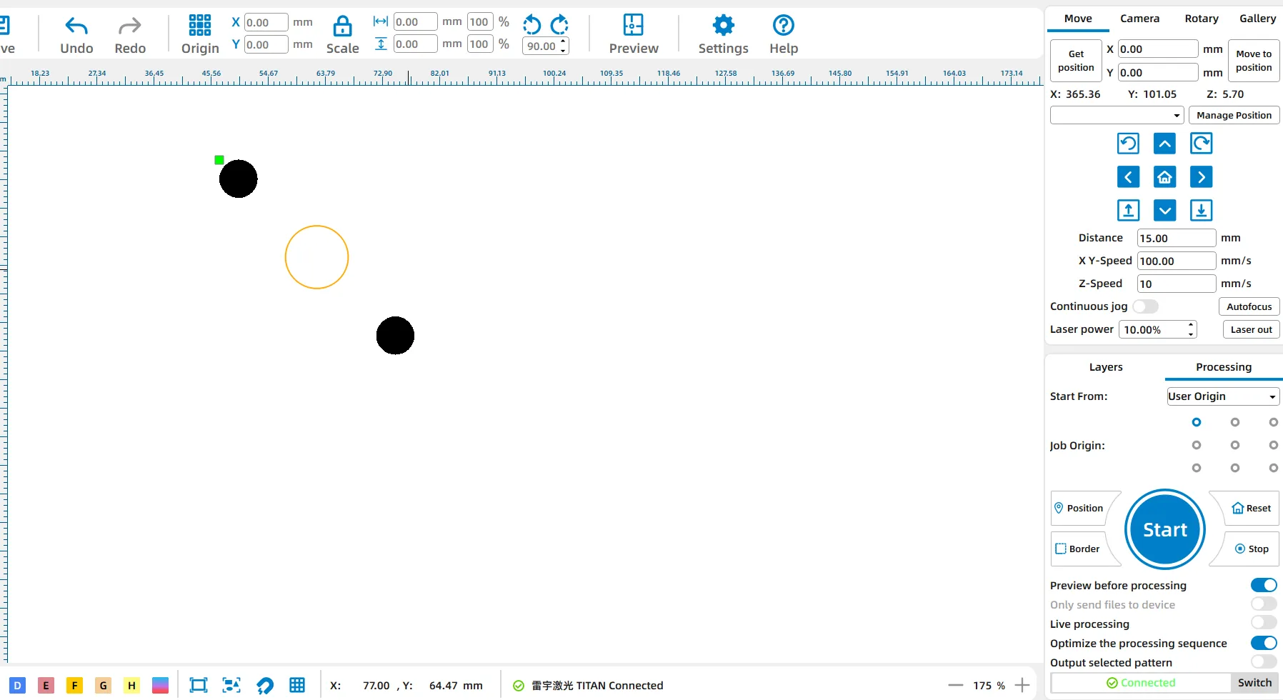Expand the saved positions dropdown

point(1117,116)
